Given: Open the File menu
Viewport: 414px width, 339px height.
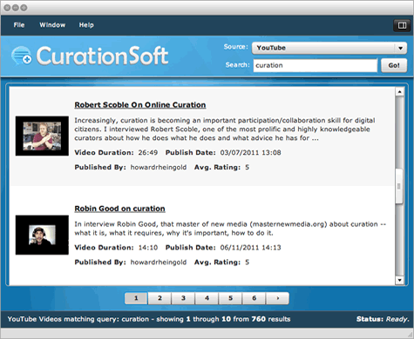Looking at the screenshot, I should [19, 25].
